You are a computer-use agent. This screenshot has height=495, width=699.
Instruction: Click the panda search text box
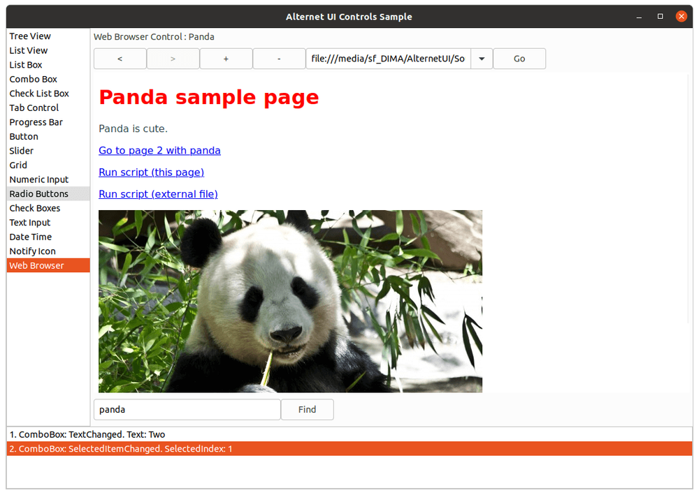coord(187,409)
